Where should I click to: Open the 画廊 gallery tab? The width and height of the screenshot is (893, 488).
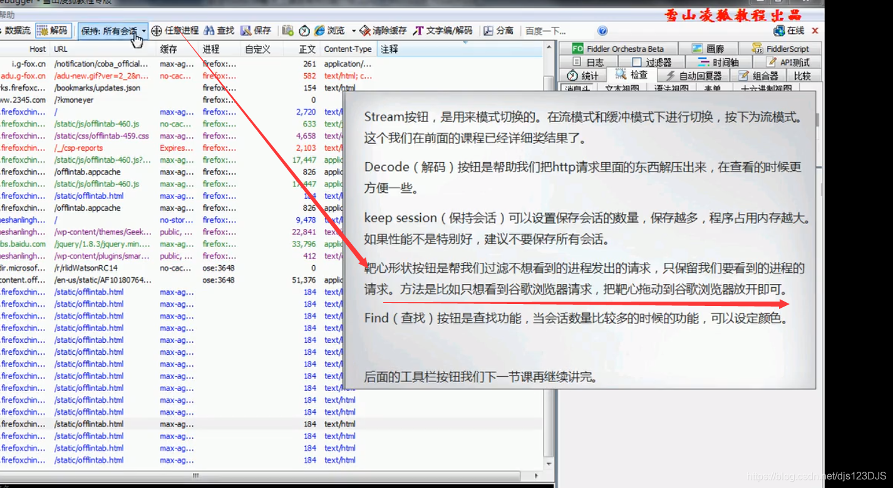pyautogui.click(x=708, y=48)
